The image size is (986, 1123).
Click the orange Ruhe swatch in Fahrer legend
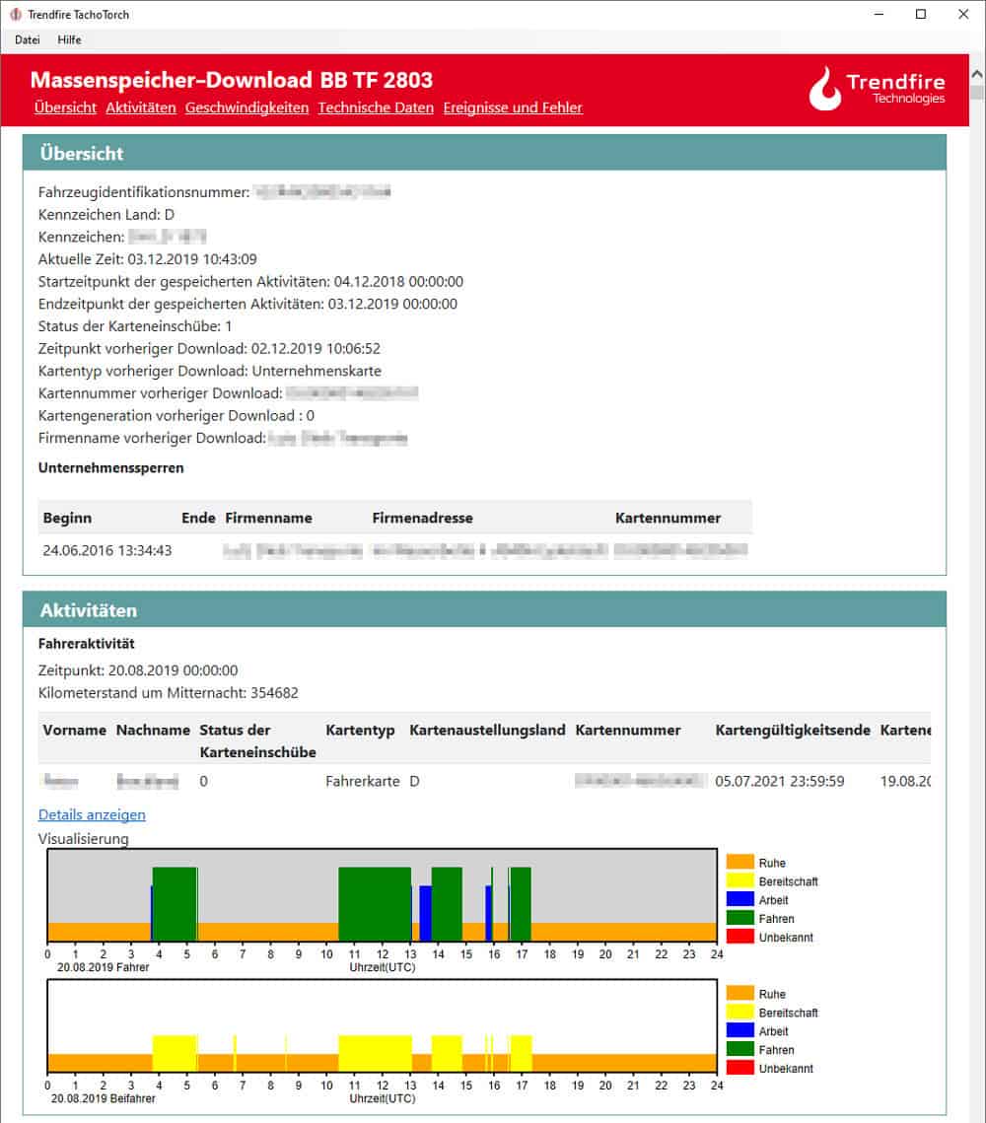click(x=739, y=863)
